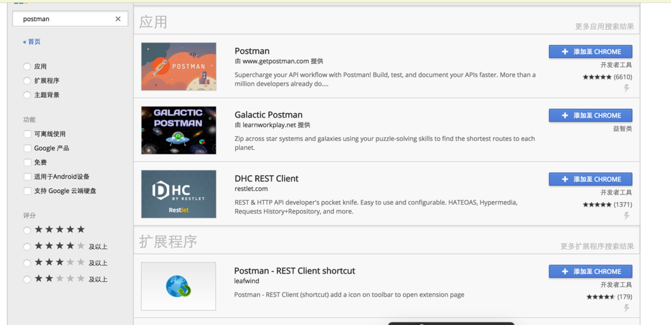Image resolution: width=671 pixels, height=325 pixels.
Task: Open 更多应用搜索结果 link
Action: point(604,26)
